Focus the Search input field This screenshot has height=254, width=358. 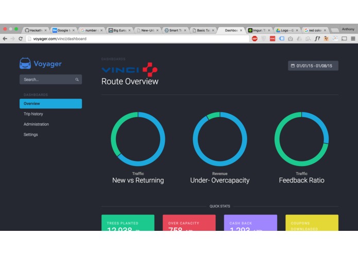(x=50, y=80)
